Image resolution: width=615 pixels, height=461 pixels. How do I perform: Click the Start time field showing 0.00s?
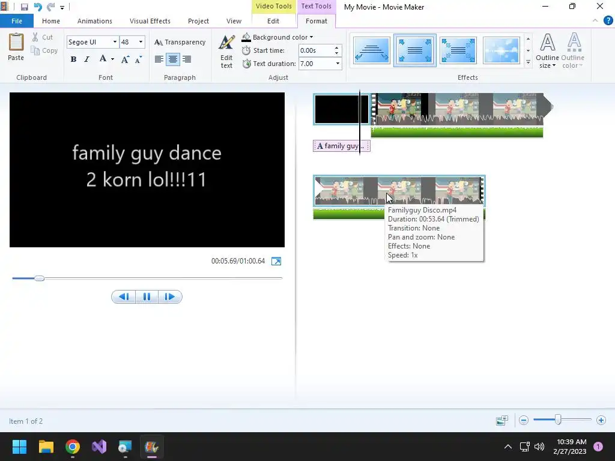(316, 50)
